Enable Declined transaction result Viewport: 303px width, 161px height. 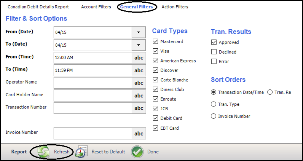[x=214, y=52]
